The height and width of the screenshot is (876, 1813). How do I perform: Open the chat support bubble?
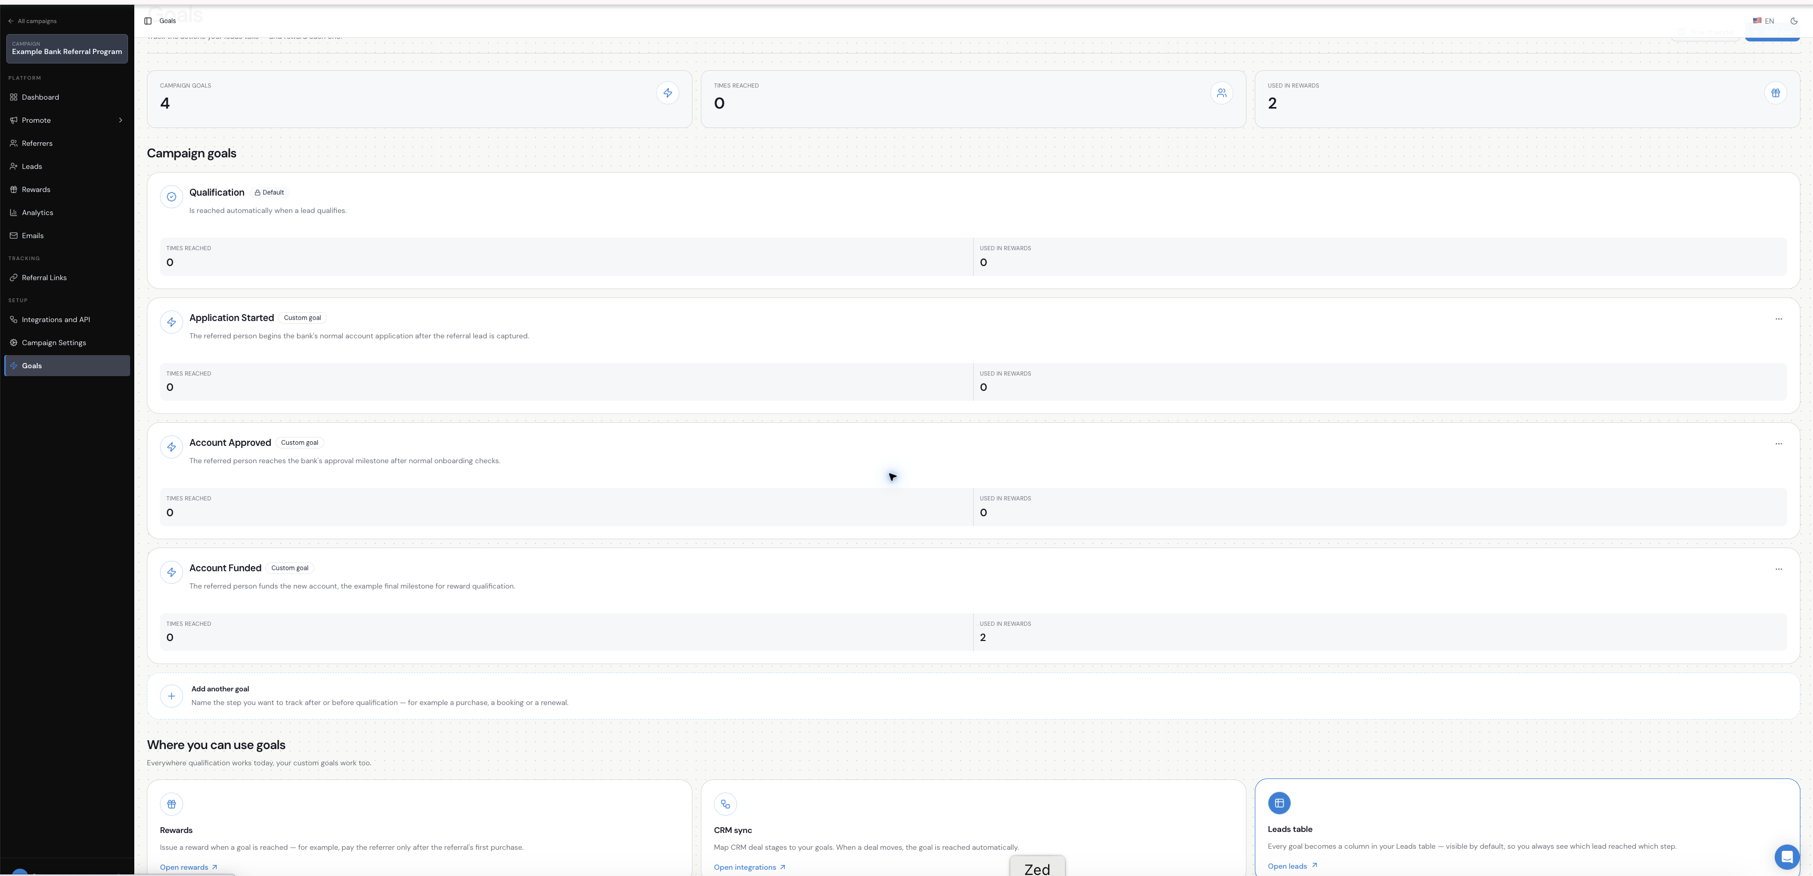(x=1787, y=857)
